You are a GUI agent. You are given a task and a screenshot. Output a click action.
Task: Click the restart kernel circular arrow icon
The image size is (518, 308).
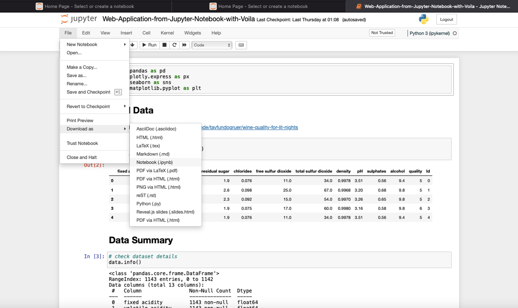pos(174,45)
